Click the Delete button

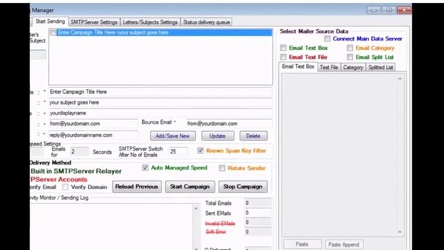[253, 136]
